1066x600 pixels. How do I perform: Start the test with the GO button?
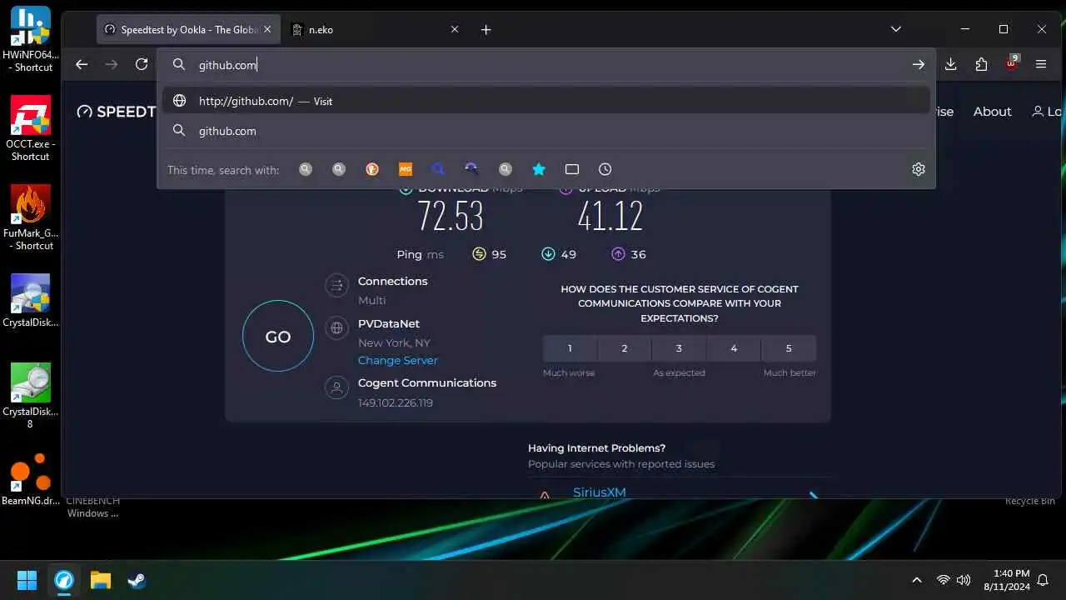[x=278, y=337]
